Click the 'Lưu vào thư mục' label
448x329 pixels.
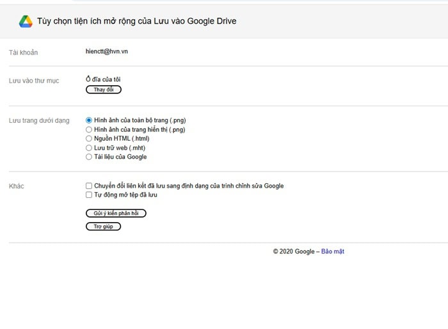tap(34, 81)
